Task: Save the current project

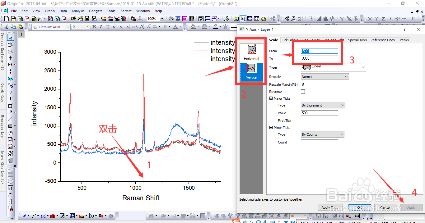Action: tap(87, 19)
